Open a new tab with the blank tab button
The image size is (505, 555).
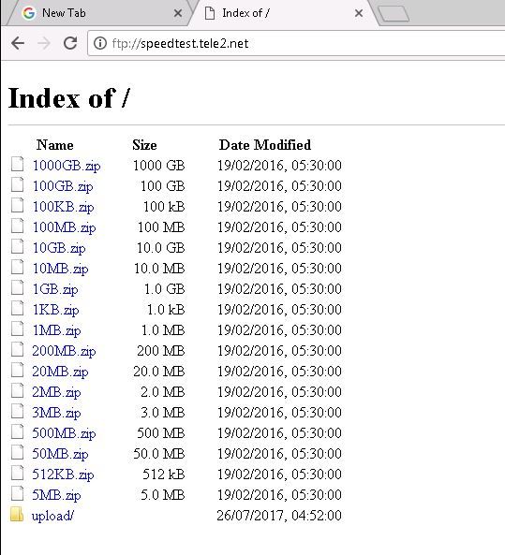394,14
